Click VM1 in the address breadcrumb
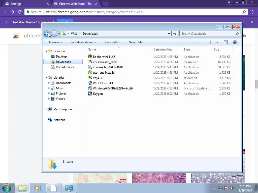The width and height of the screenshot is (258, 193). click(x=74, y=34)
